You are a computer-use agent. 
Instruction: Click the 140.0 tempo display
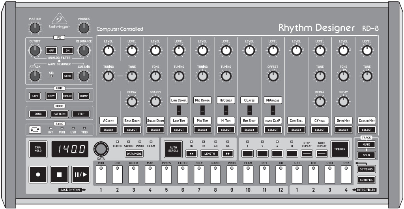pyautogui.click(x=70, y=149)
